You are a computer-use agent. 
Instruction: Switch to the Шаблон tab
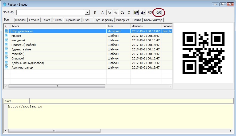pyautogui.click(x=21, y=20)
